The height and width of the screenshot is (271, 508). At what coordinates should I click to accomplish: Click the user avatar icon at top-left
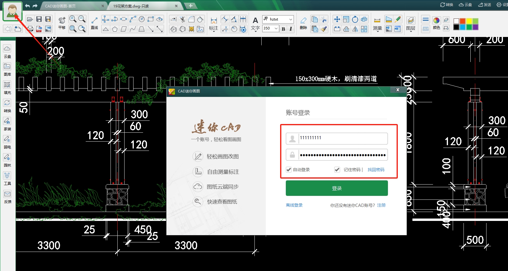click(13, 11)
